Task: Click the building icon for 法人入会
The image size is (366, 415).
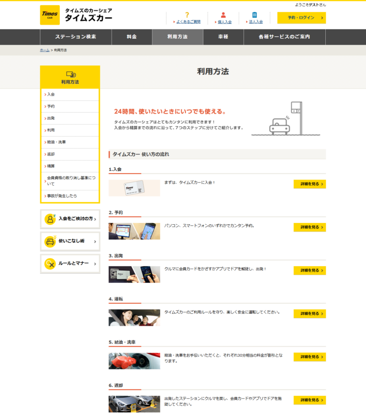Action: [254, 15]
